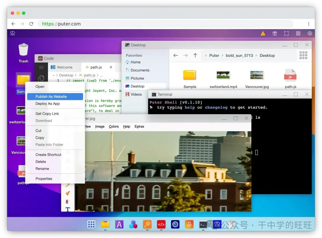322x238 pixels.
Task: Open the QR code icon in the top bar
Action: (298, 33)
